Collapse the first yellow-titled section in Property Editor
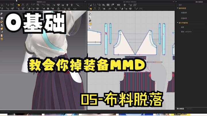This screenshot has height=116, width=207. point(178,8)
